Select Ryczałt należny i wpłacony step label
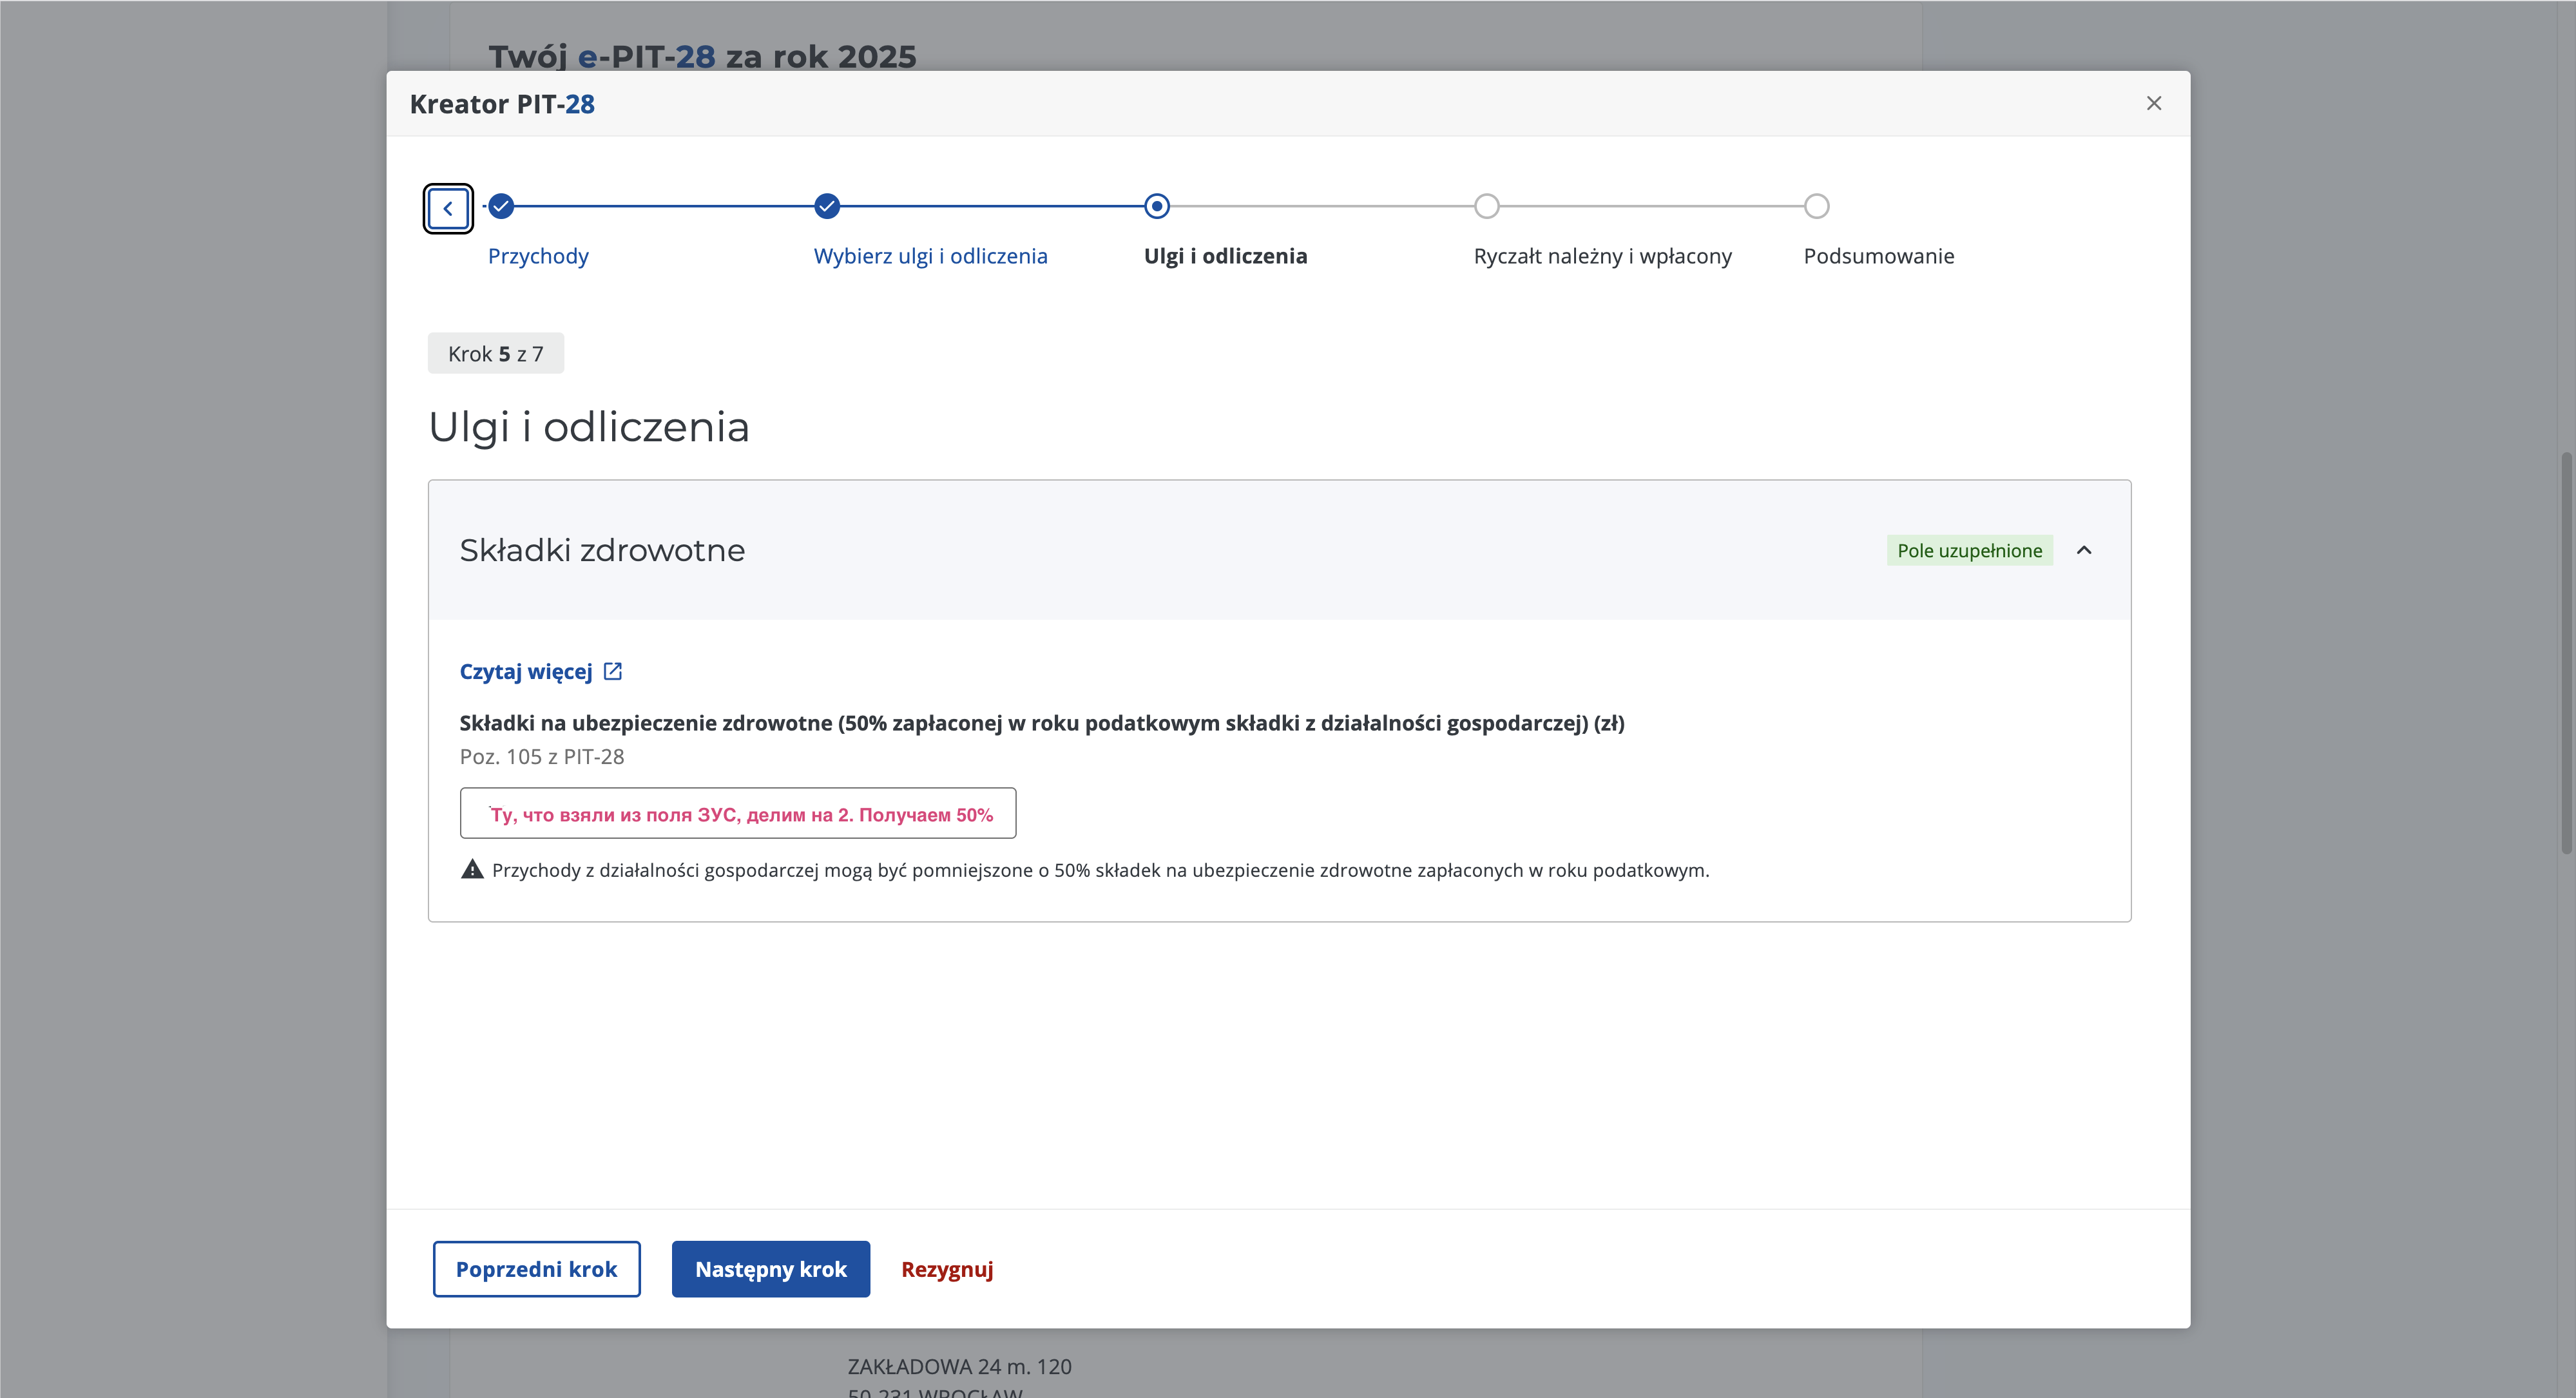2576x1398 pixels. pos(1602,256)
